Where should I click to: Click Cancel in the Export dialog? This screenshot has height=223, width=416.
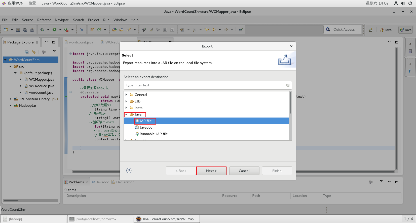pos(244,171)
